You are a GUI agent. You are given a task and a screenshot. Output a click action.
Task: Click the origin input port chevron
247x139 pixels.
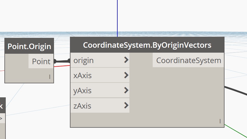pos(126,60)
